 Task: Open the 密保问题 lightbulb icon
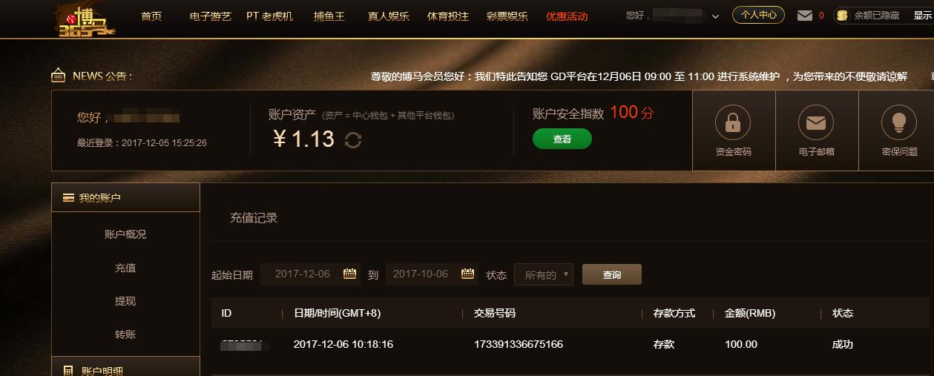coord(899,122)
